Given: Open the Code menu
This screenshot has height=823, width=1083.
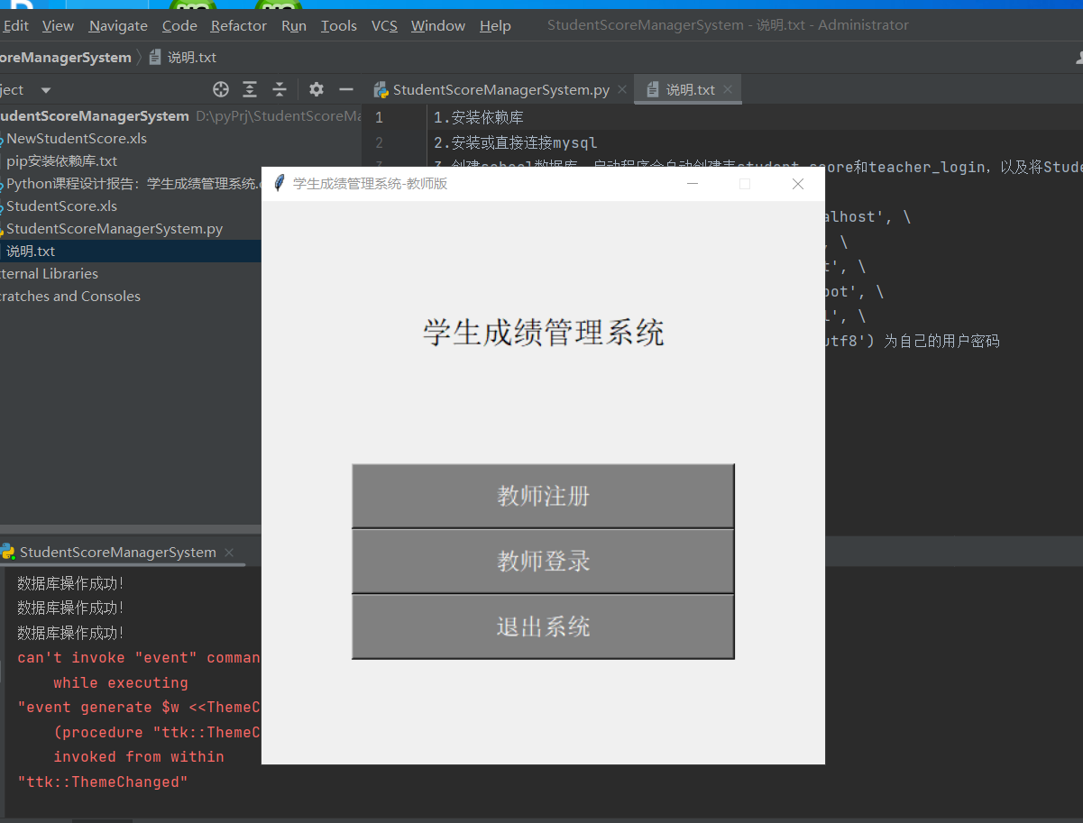Looking at the screenshot, I should point(179,25).
